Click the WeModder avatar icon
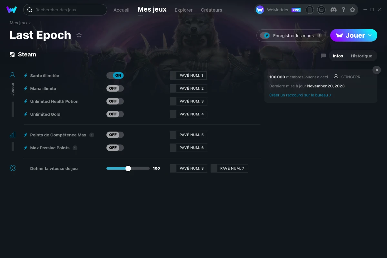The image size is (387, 258). point(260,10)
